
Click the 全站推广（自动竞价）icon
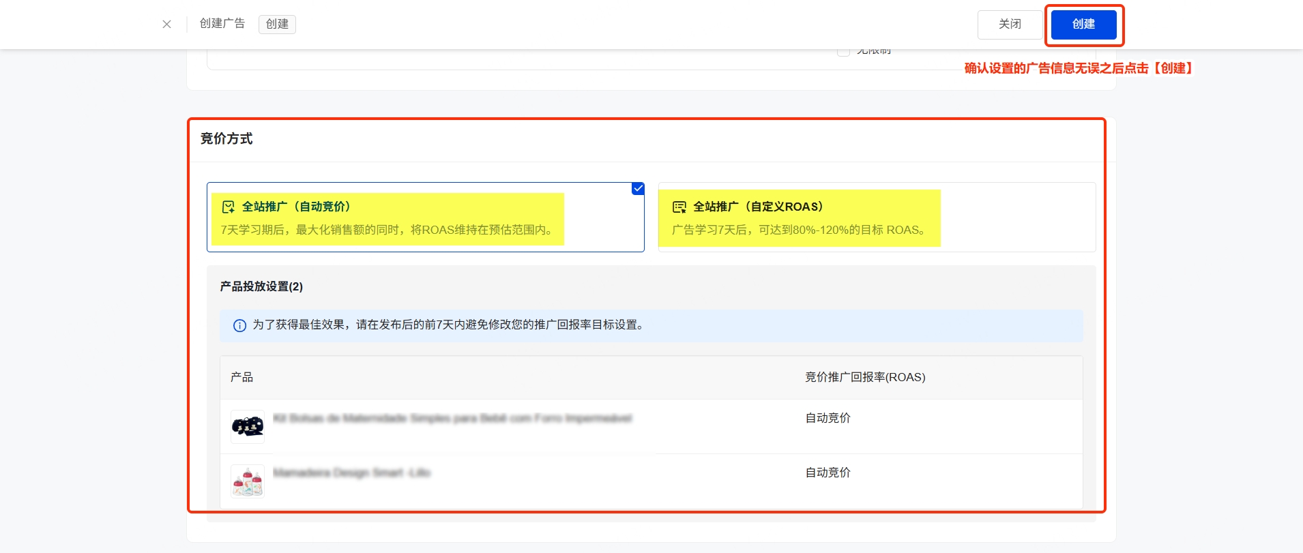tap(229, 207)
